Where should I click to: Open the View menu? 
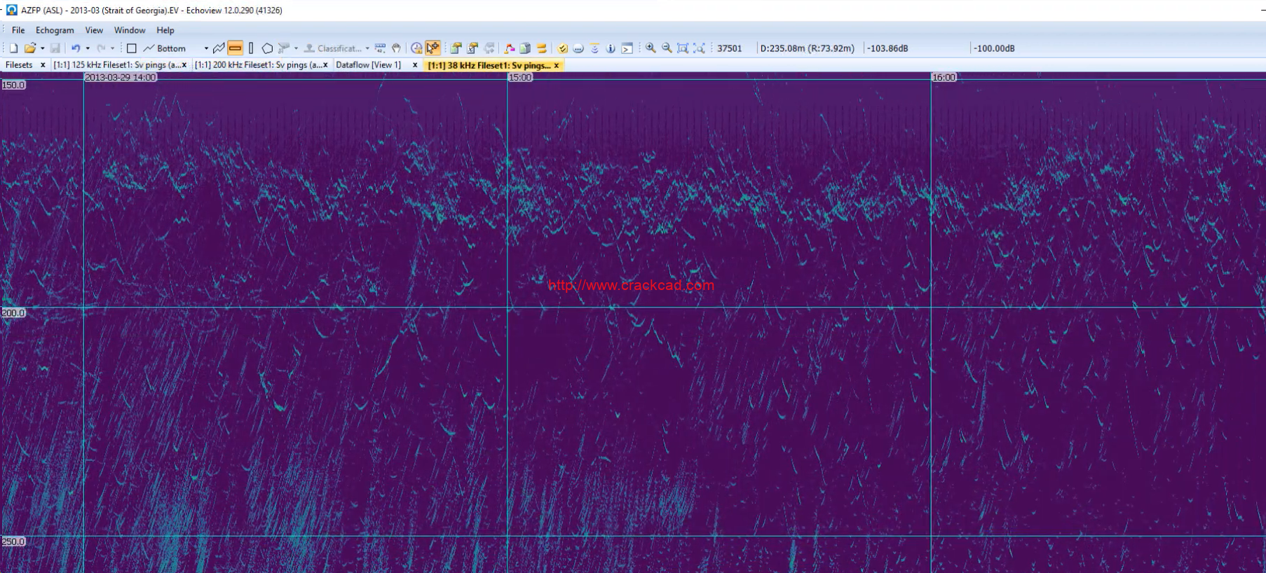pyautogui.click(x=94, y=30)
